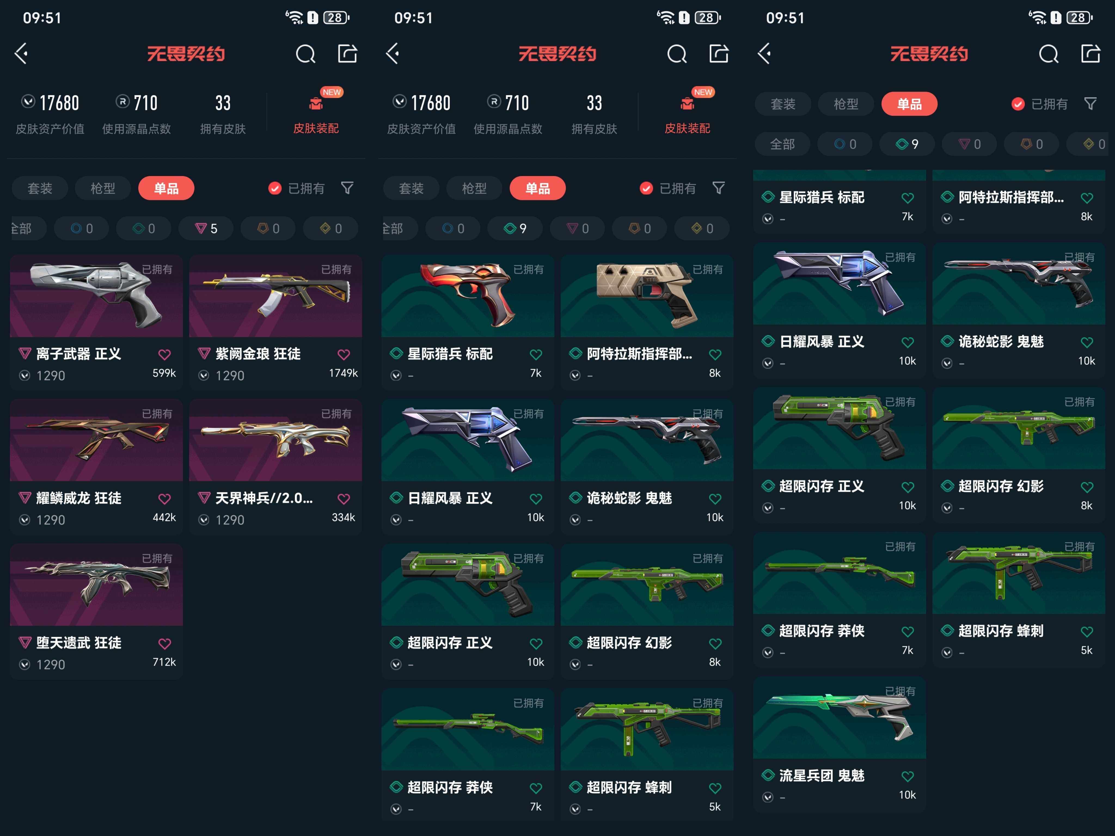Favorite 紫阙金琅 狂徒 with the heart icon
Image resolution: width=1115 pixels, height=836 pixels.
[344, 355]
